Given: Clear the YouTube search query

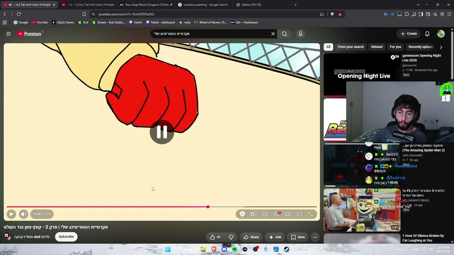Looking at the screenshot, I should [x=273, y=34].
